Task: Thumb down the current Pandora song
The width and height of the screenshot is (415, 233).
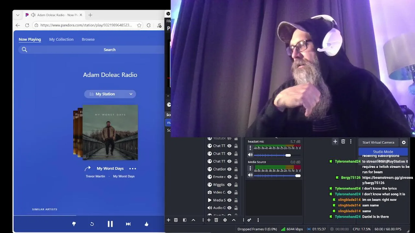Action: click(x=74, y=224)
